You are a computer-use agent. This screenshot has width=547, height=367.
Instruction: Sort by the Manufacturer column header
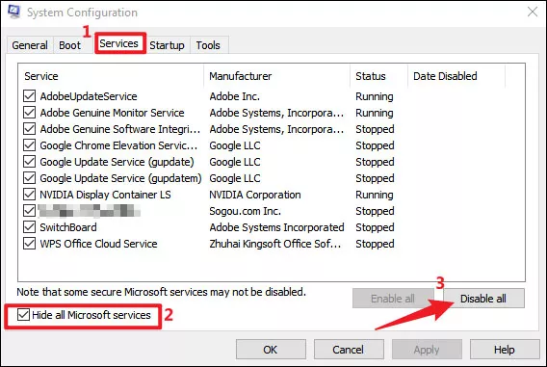(x=277, y=76)
